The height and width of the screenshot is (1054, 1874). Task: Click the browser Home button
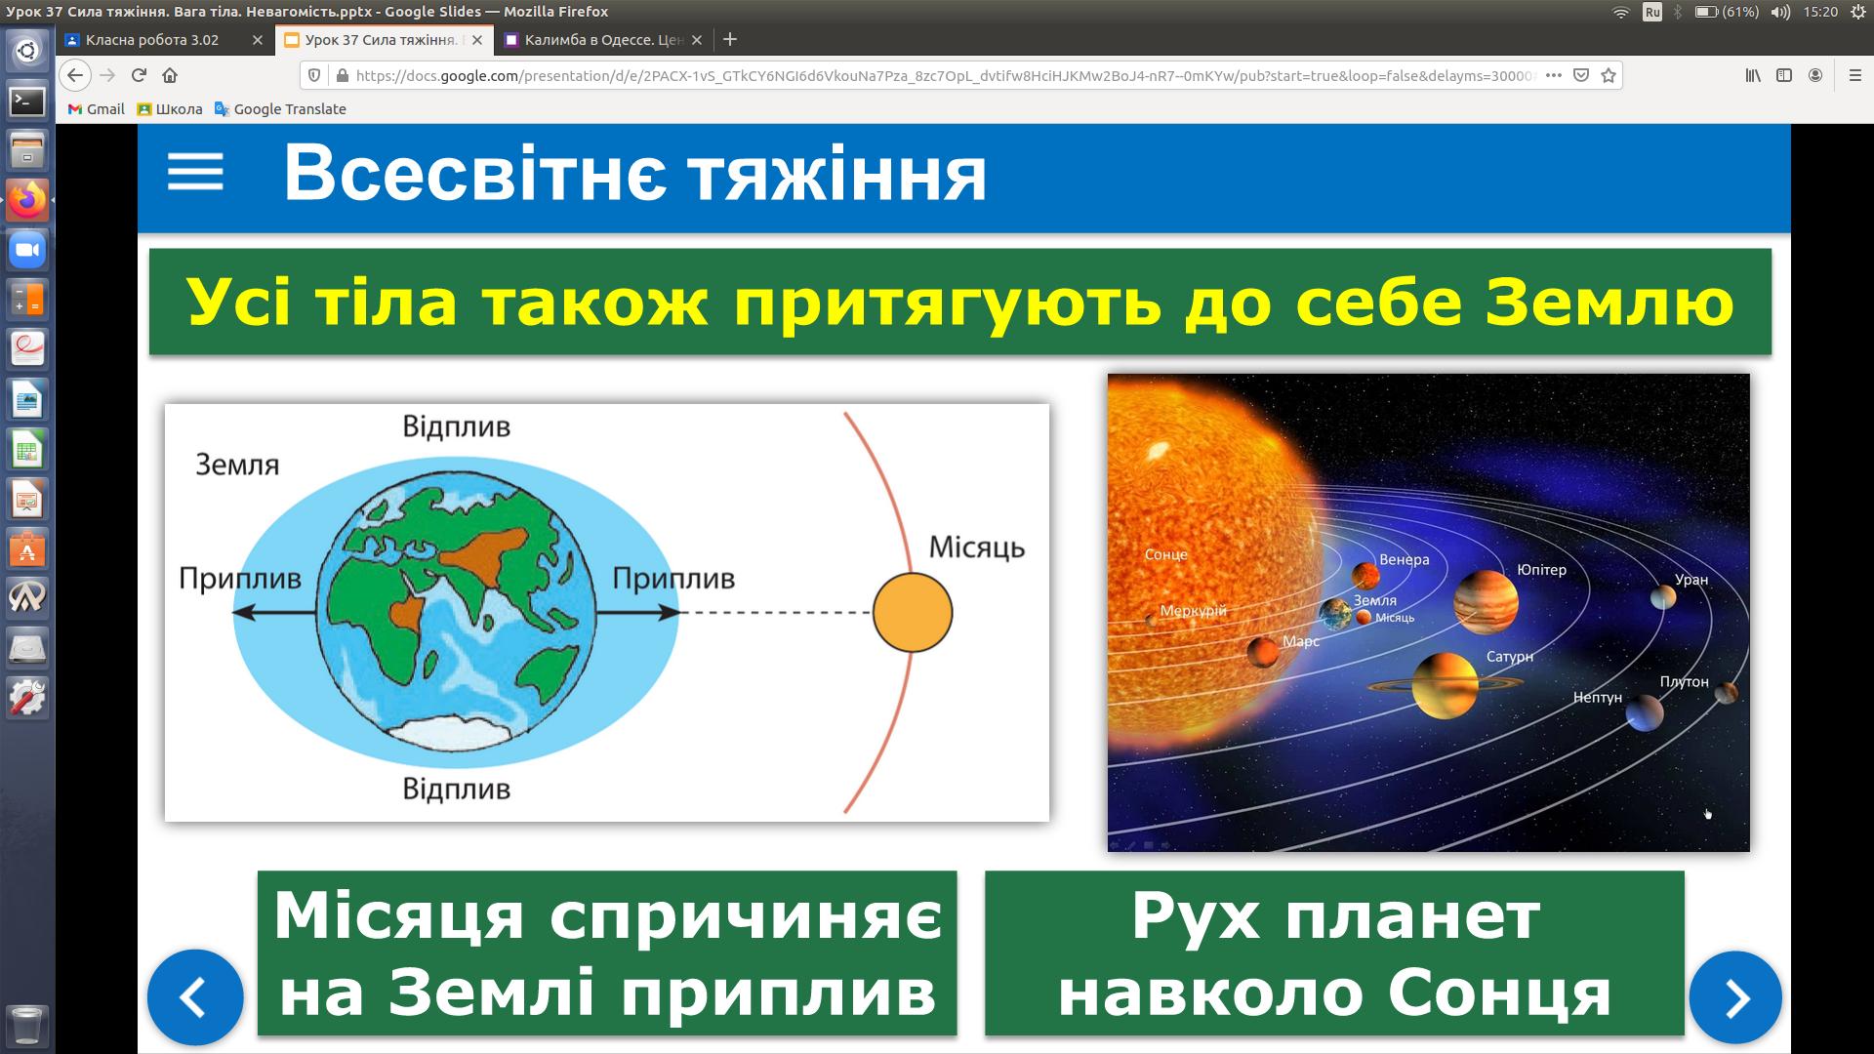(170, 75)
